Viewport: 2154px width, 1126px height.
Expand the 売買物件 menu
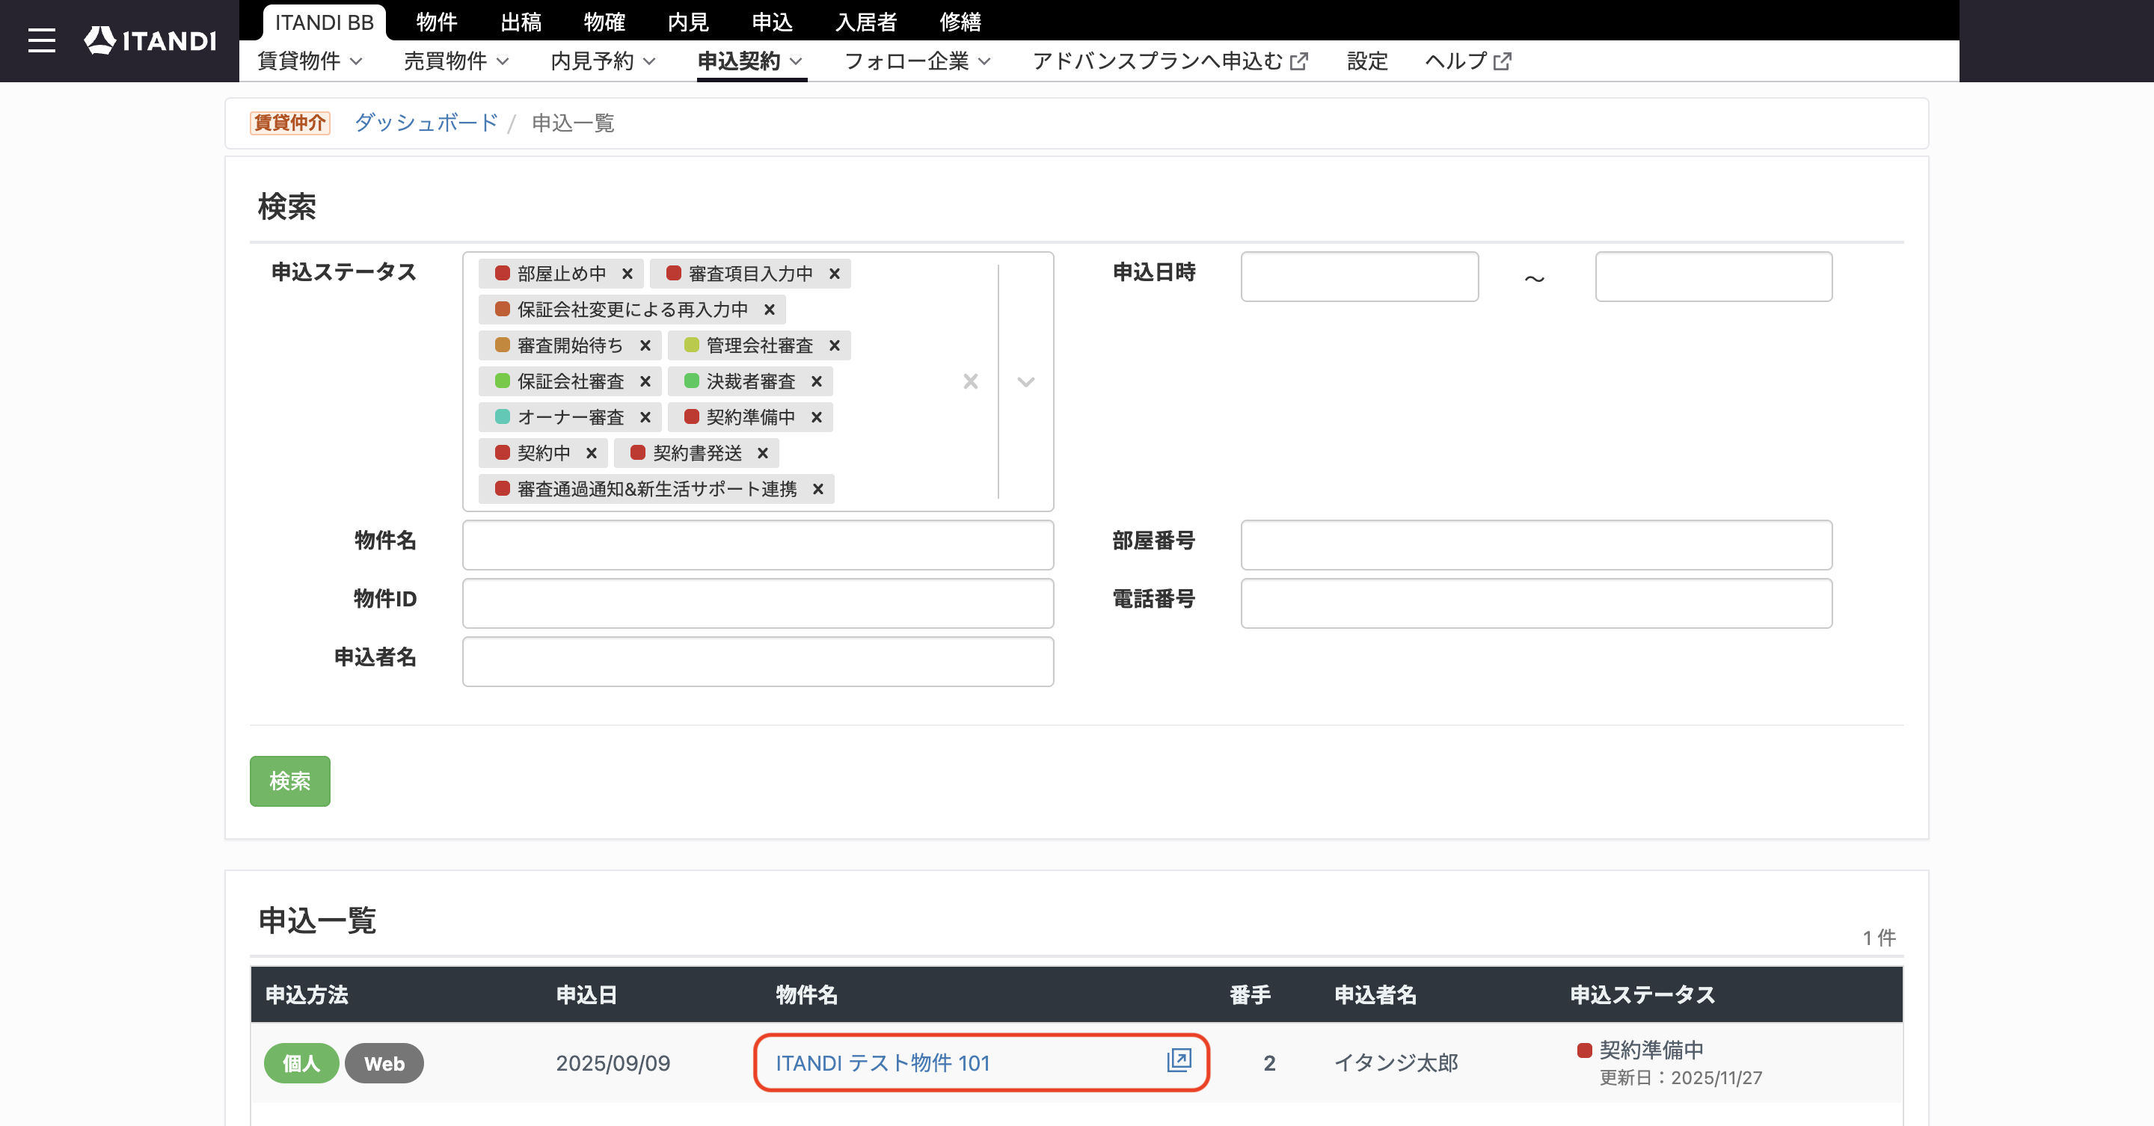point(456,61)
